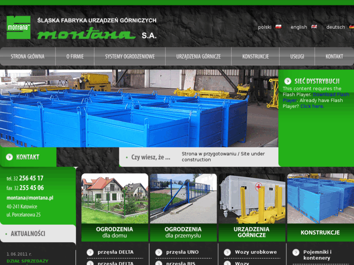Switch language to english
The height and width of the screenshot is (265, 354).
tap(298, 27)
